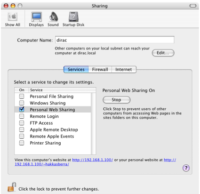Select the Windows Sharing row text
The width and height of the screenshot is (200, 194).
click(48, 103)
